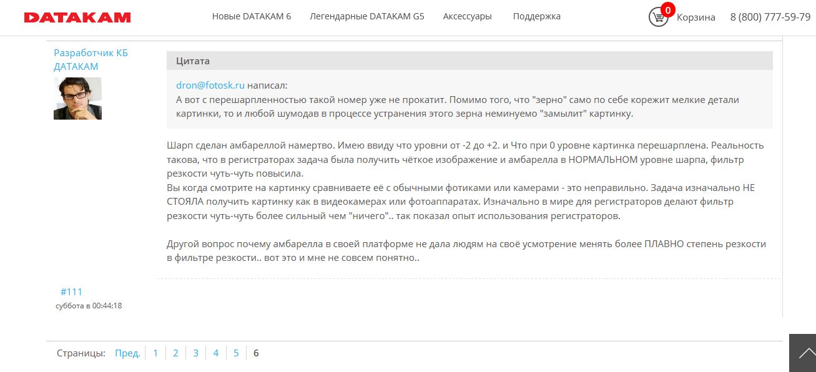Open page 3 of the thread
This screenshot has width=816, height=372.
[195, 353]
